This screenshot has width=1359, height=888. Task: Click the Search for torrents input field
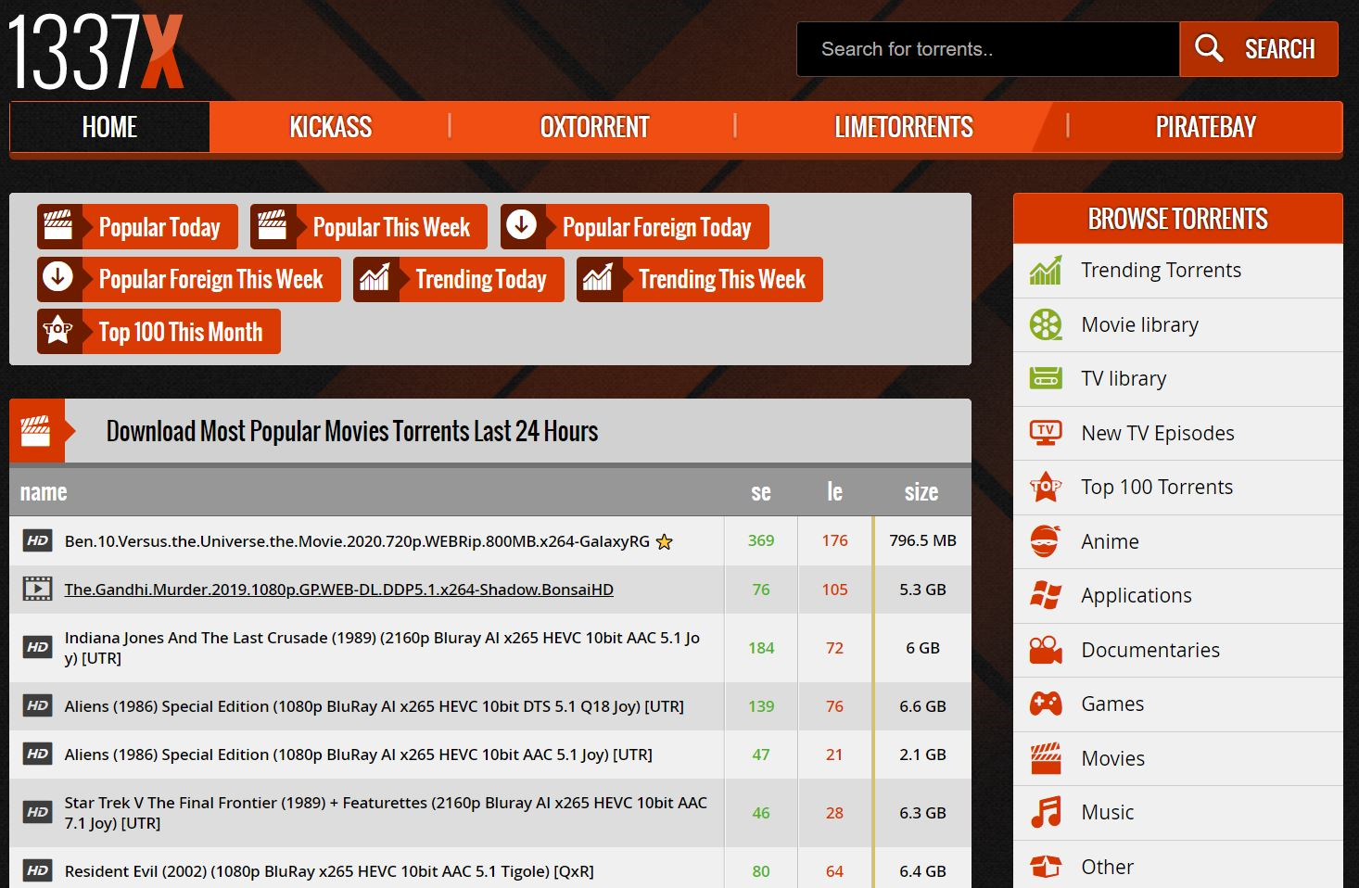point(988,49)
